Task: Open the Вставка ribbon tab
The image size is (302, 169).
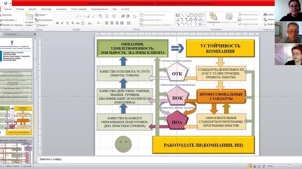Action: [x=20, y=9]
